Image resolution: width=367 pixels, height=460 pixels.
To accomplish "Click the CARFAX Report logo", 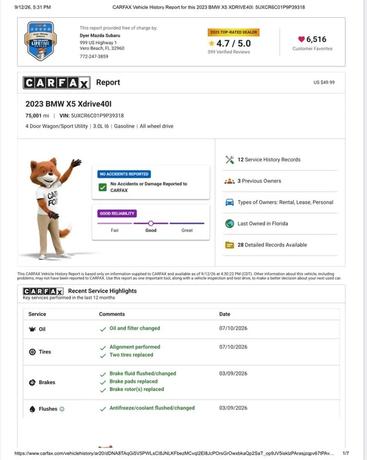I will click(x=57, y=82).
